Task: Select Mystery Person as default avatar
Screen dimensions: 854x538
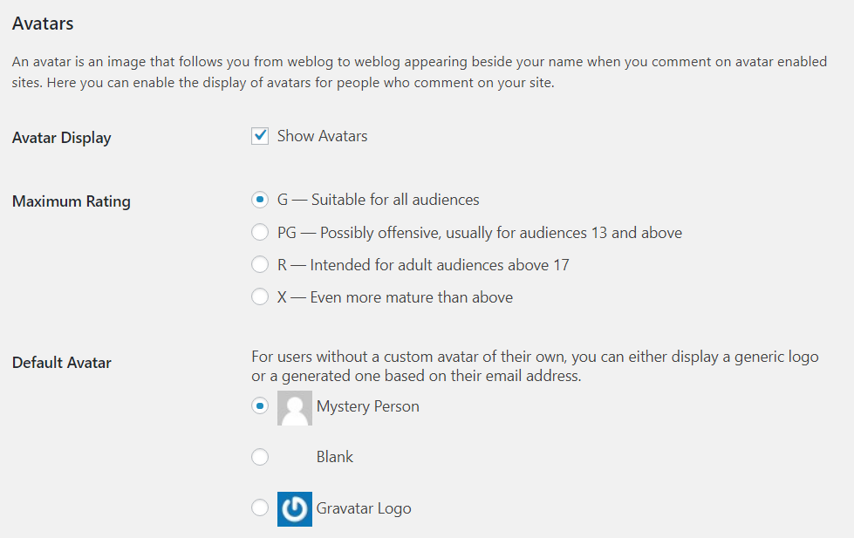Action: [259, 405]
